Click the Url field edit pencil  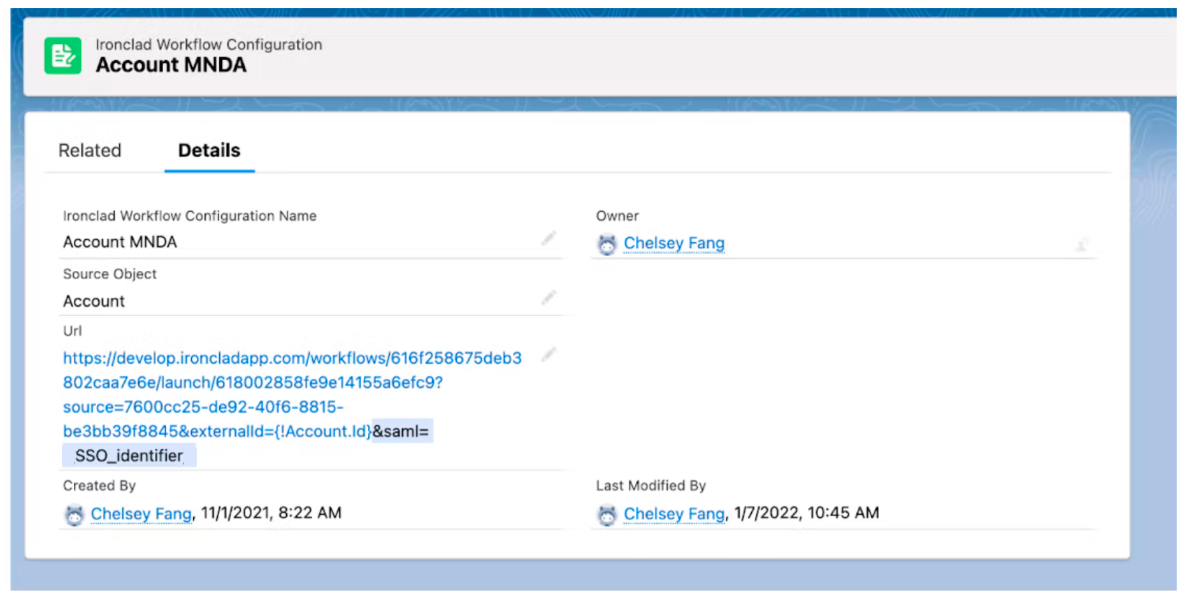(x=548, y=354)
